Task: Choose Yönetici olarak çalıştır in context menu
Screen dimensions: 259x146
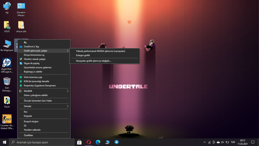Action: click(x=35, y=59)
